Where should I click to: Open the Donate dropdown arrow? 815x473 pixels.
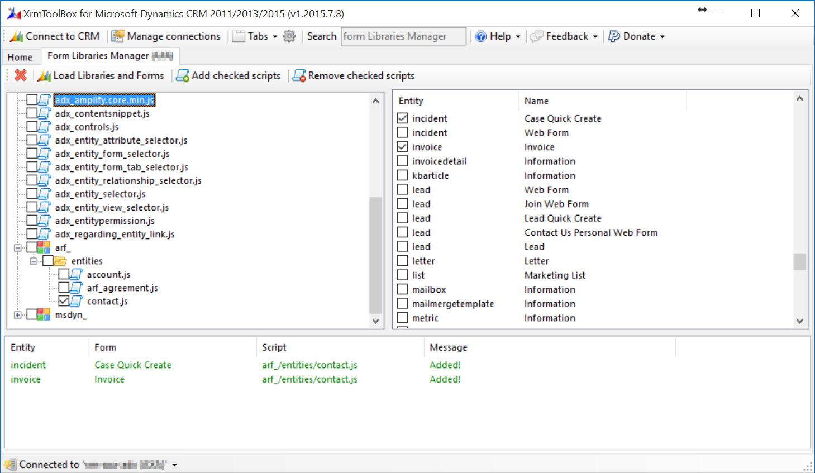pos(663,37)
